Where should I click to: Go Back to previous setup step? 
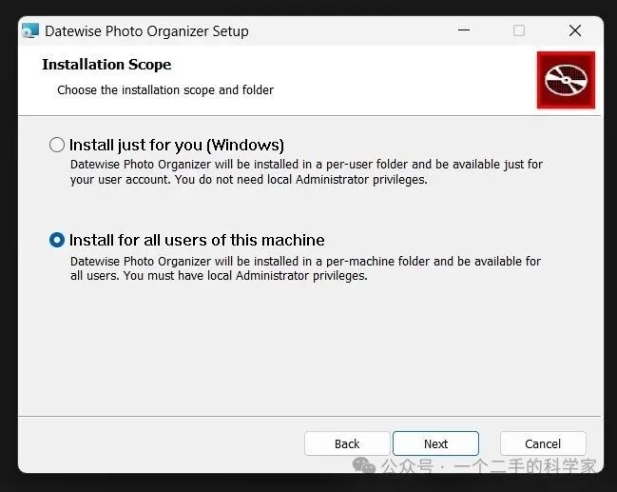(x=347, y=443)
